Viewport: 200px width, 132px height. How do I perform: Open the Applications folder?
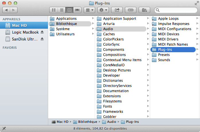tap(66, 19)
